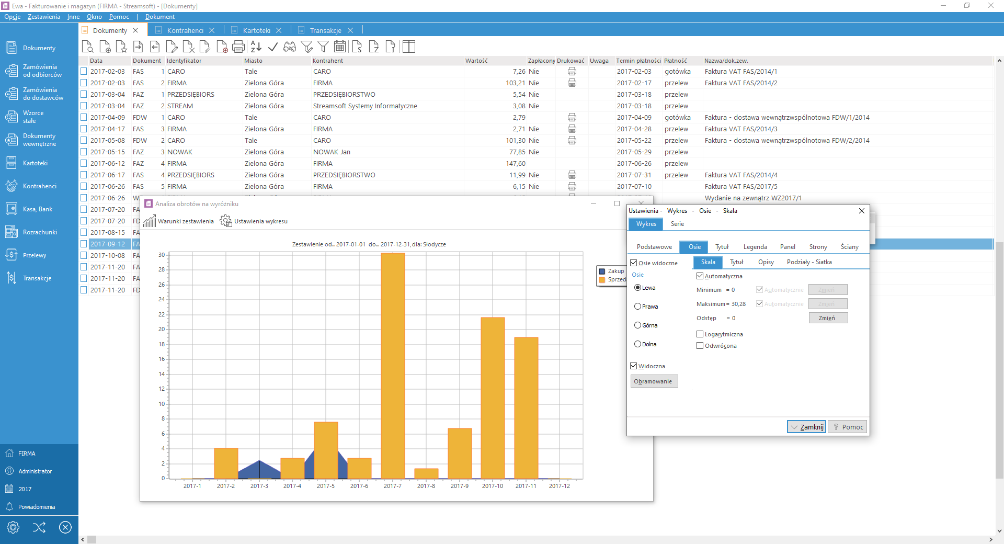Open the Zestawienia menu

(x=43, y=17)
